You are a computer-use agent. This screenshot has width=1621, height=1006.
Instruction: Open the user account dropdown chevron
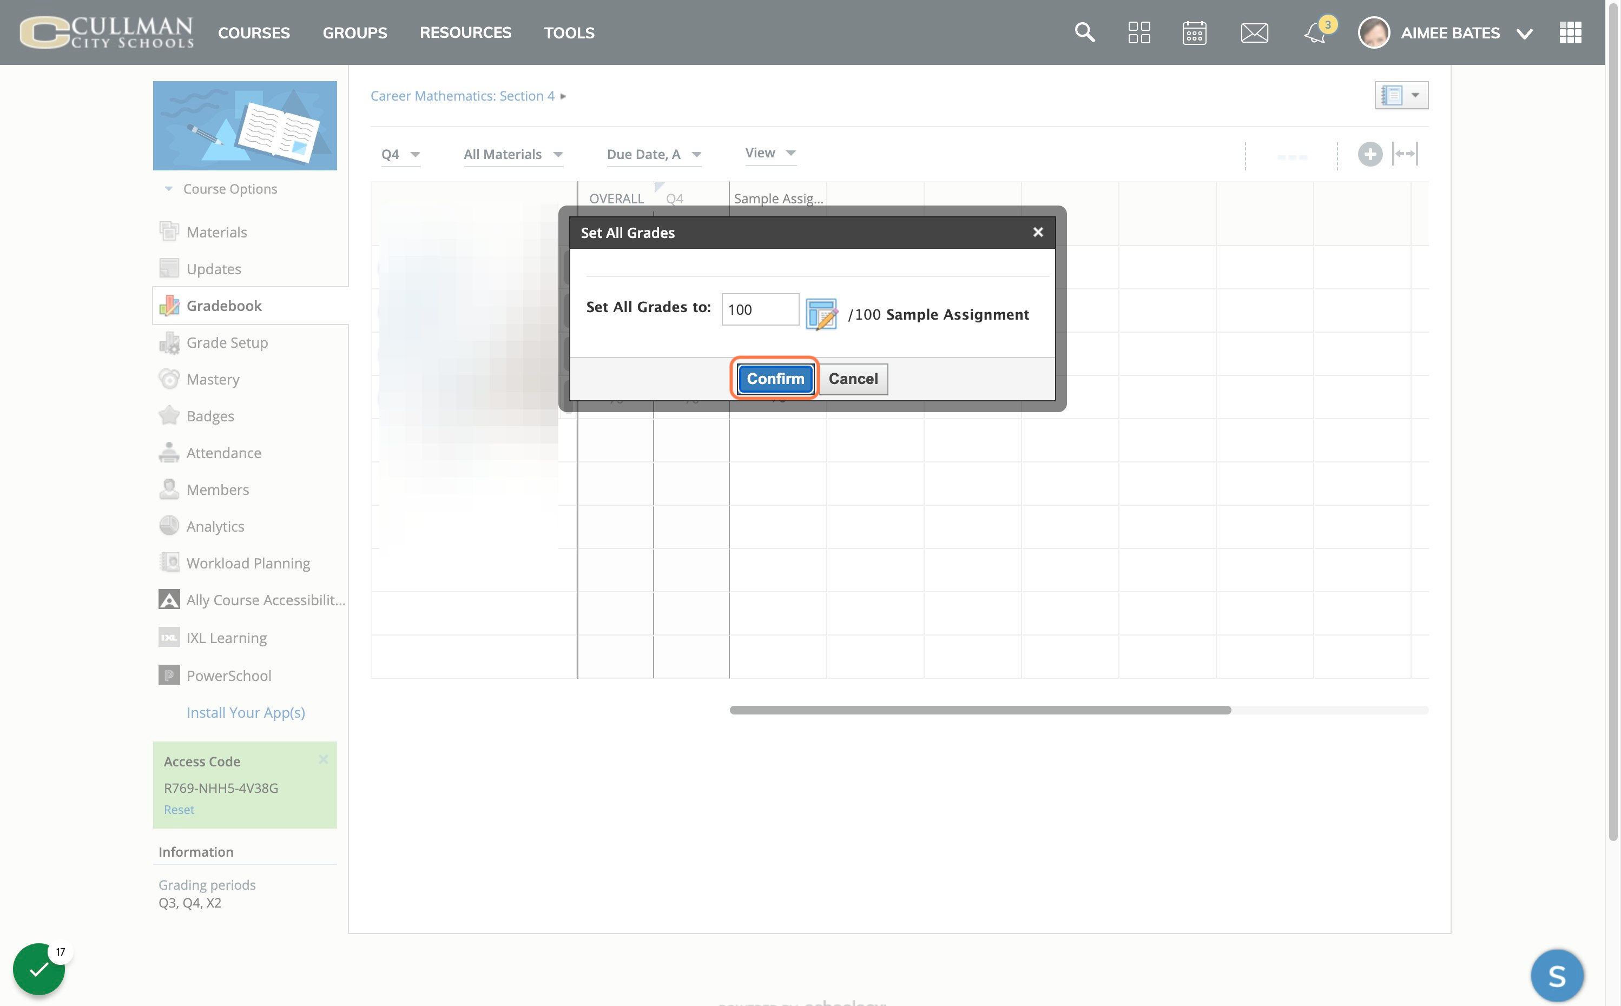click(1524, 34)
